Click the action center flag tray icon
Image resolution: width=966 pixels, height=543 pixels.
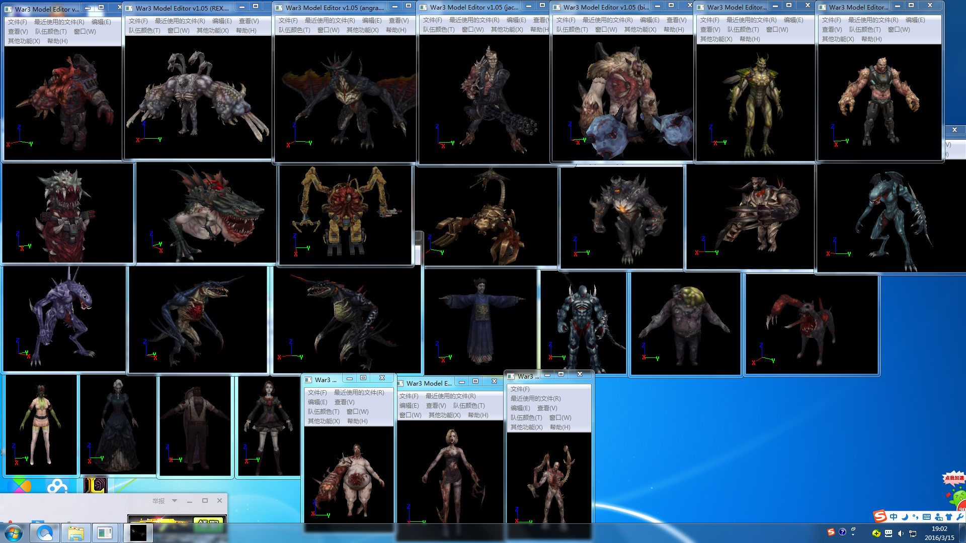click(888, 533)
